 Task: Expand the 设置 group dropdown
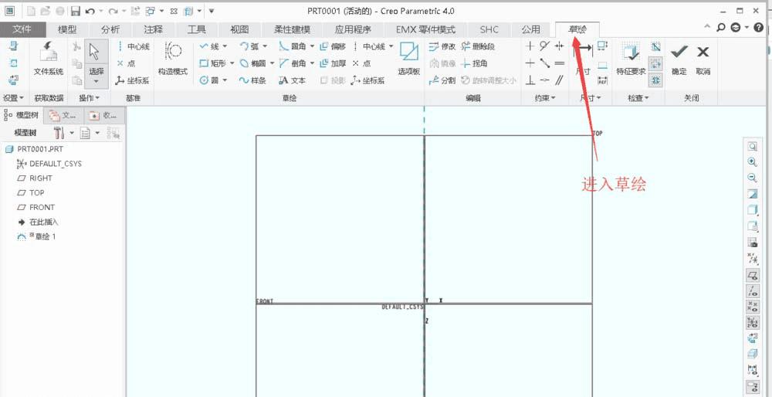click(x=14, y=99)
